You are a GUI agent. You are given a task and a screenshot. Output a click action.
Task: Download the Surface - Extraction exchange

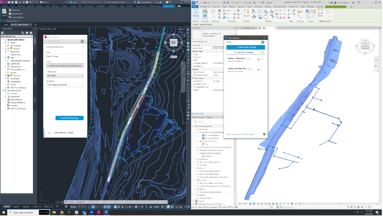(258, 59)
